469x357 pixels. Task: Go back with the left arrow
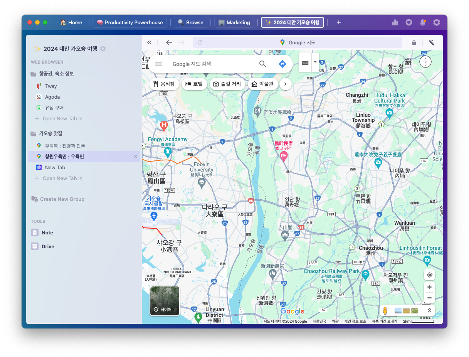[x=169, y=42]
